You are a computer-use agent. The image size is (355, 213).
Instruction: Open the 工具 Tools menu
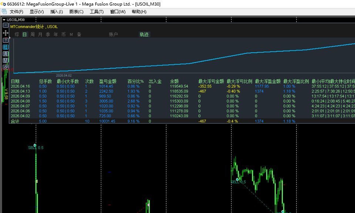[97, 11]
